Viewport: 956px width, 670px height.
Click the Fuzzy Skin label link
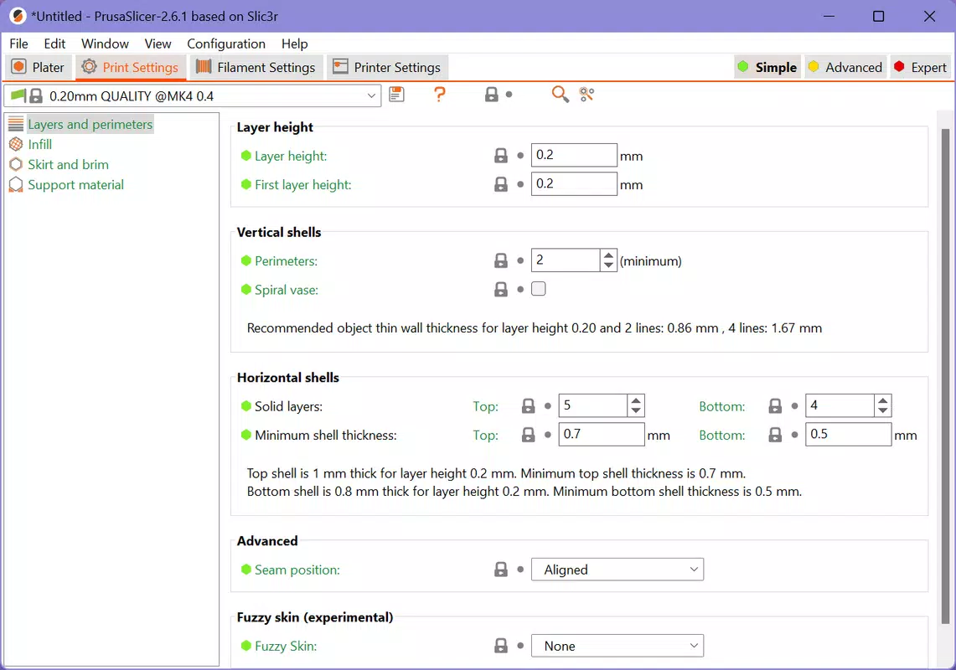click(286, 647)
